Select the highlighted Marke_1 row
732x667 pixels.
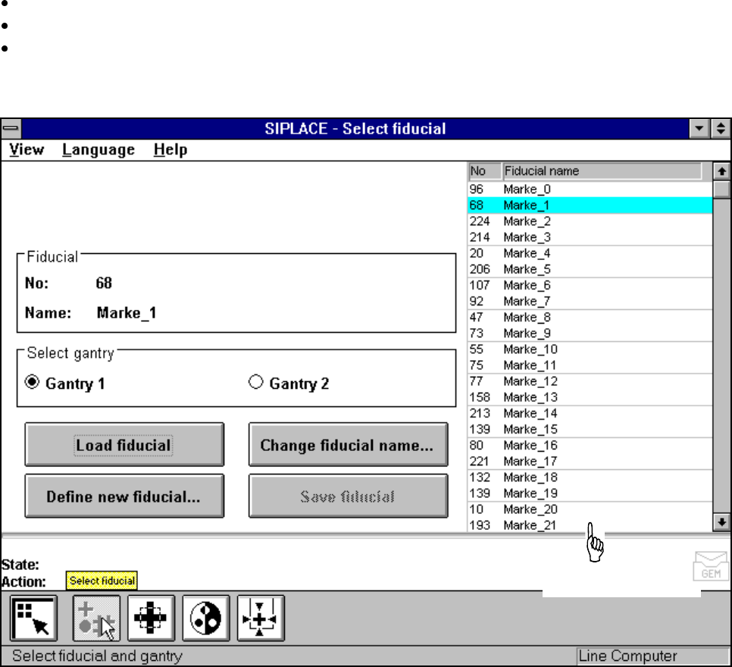pyautogui.click(x=590, y=205)
